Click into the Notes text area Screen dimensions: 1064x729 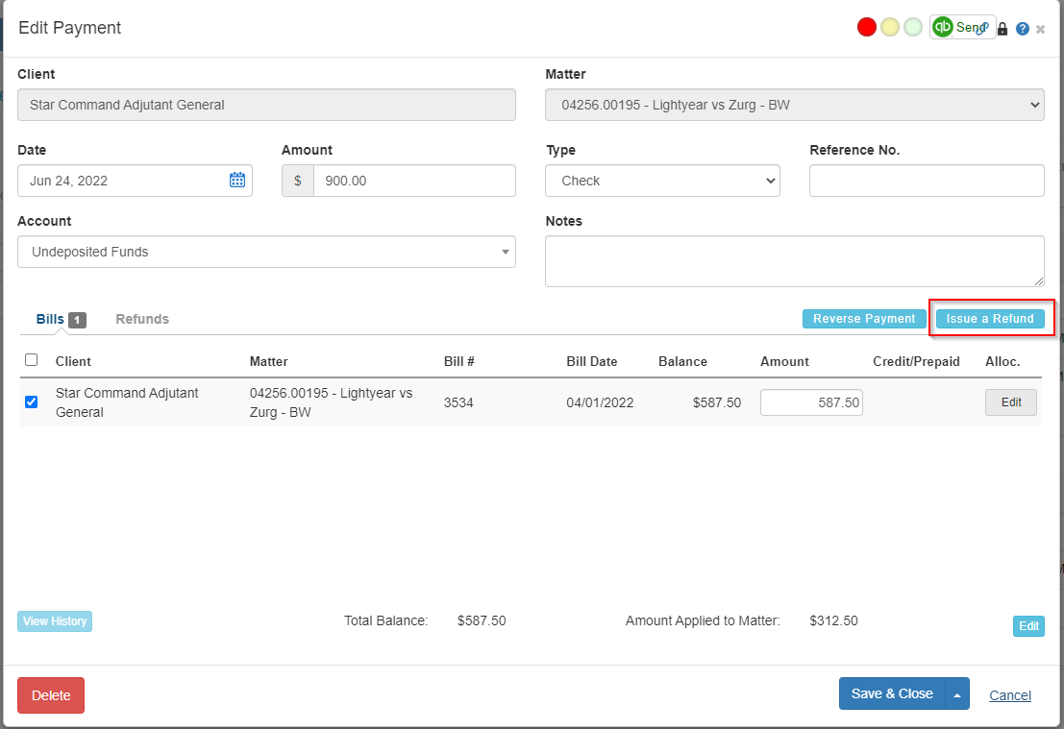(795, 261)
